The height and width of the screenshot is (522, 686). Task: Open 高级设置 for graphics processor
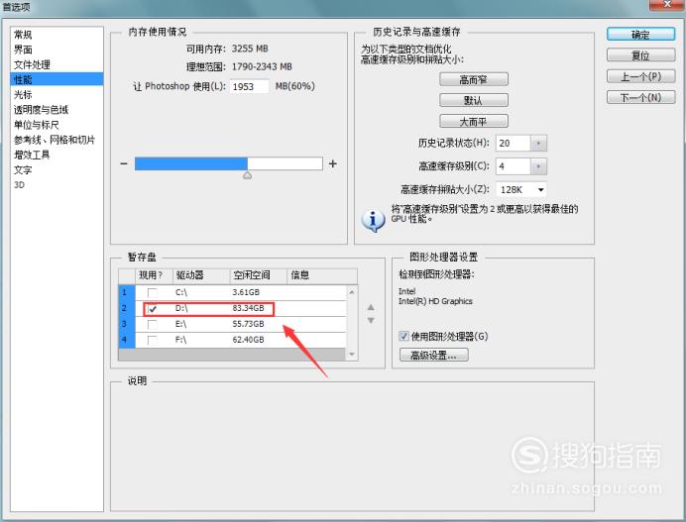click(x=433, y=355)
